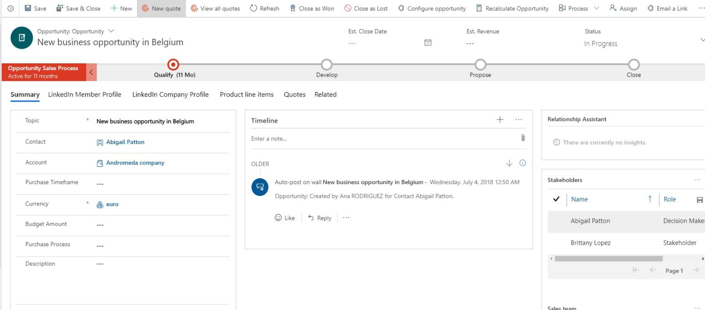705x310 pixels.
Task: Click the plus icon to add a Timeline activity
Action: tap(500, 119)
